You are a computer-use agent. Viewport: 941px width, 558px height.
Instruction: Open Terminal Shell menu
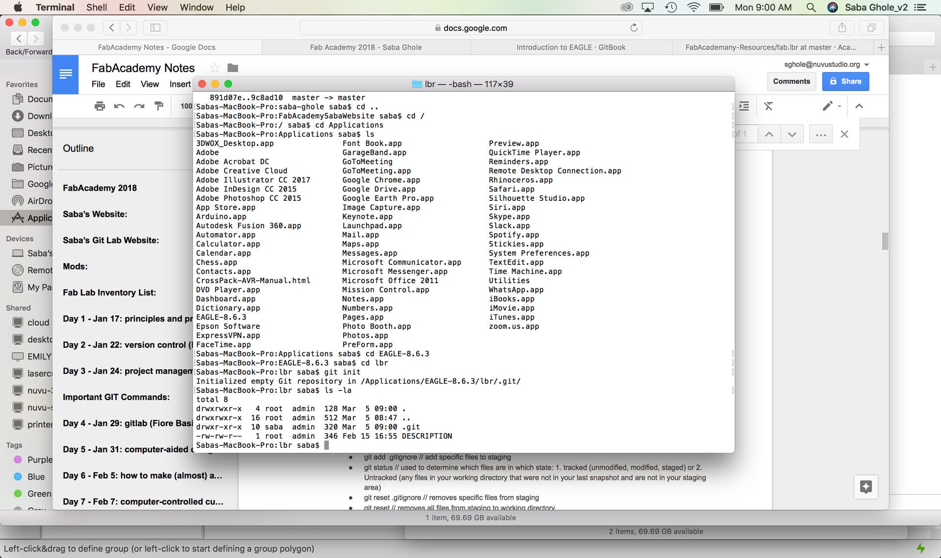[x=97, y=7]
